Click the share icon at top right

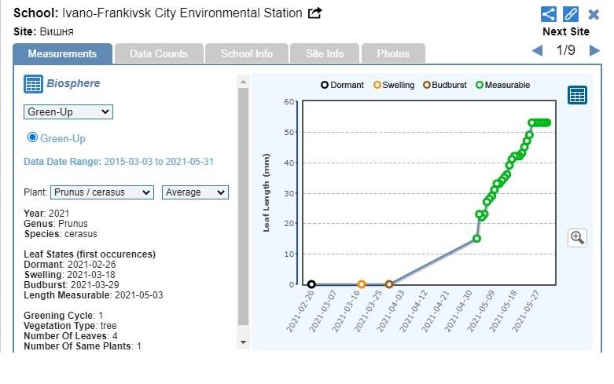pos(549,14)
